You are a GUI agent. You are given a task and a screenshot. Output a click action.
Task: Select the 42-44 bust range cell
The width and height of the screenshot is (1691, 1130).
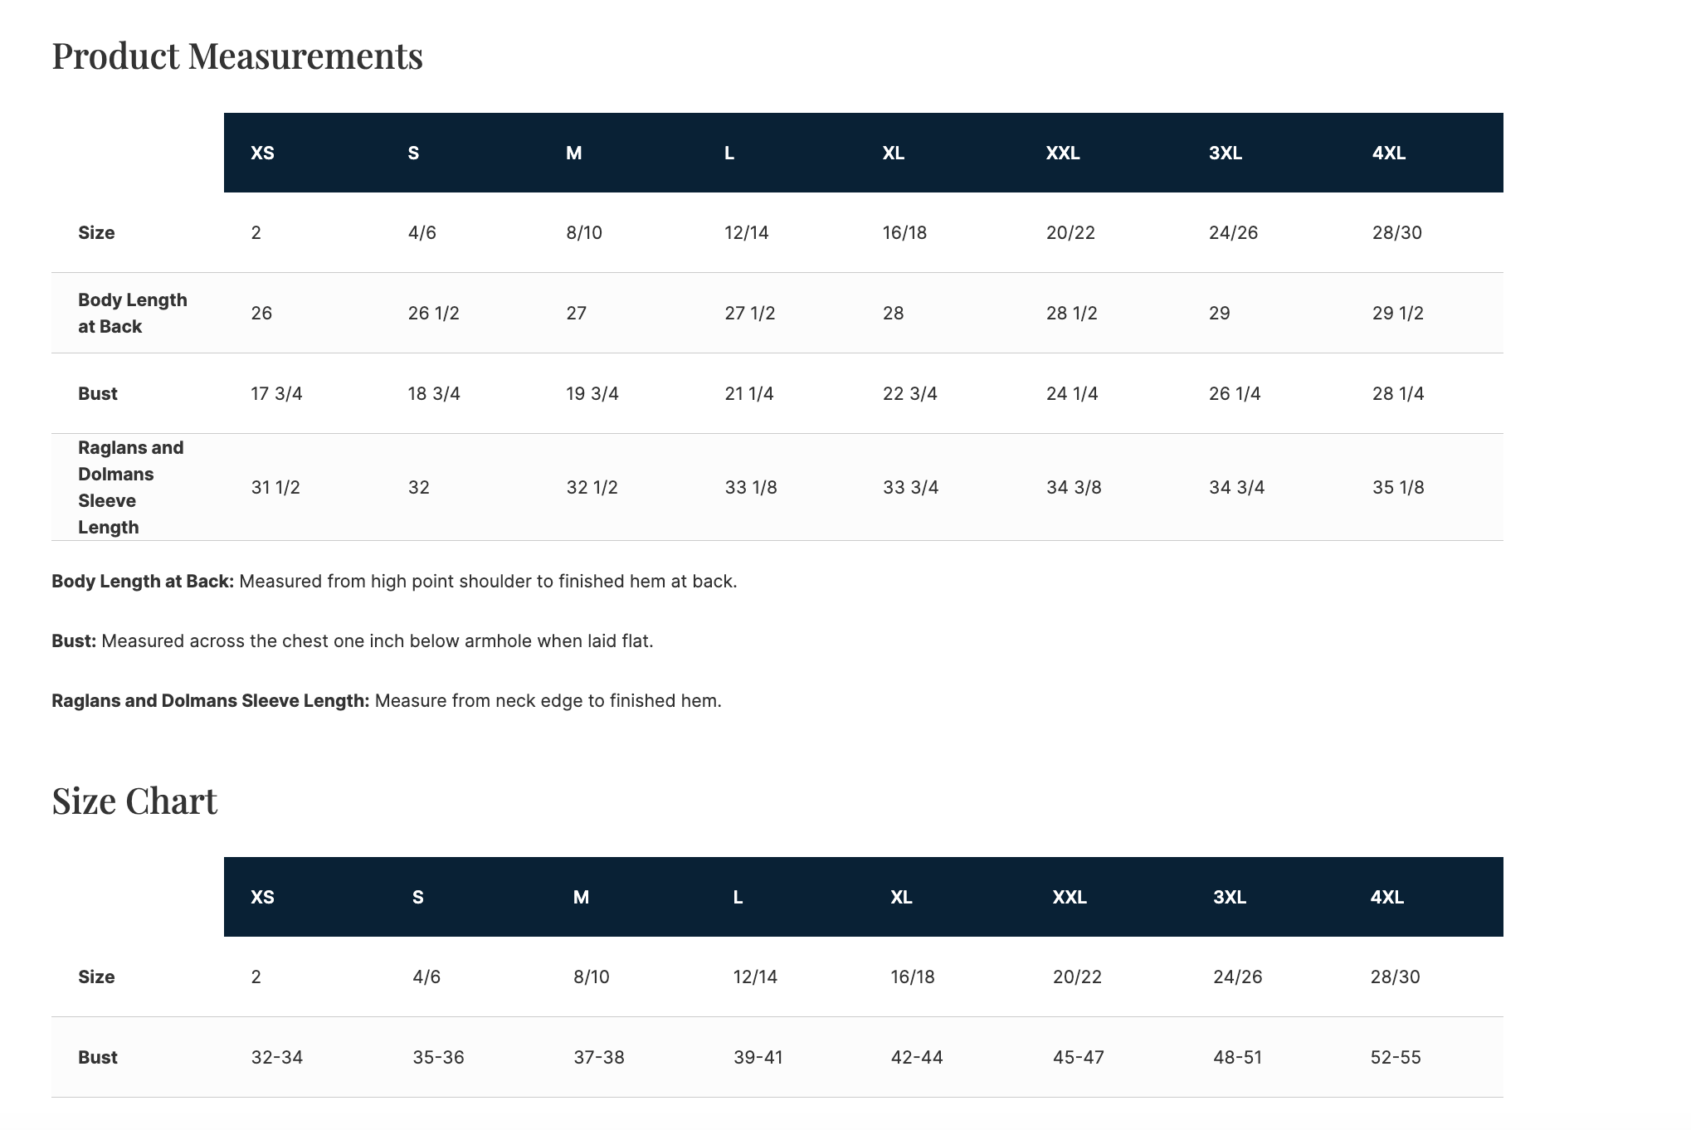916,1057
